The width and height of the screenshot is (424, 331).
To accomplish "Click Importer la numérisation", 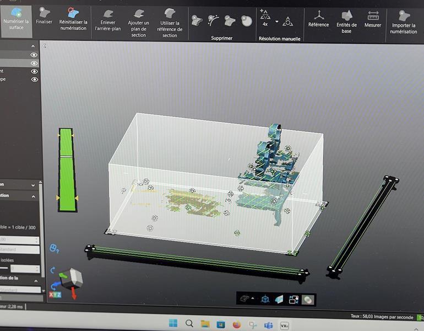I will tap(403, 22).
